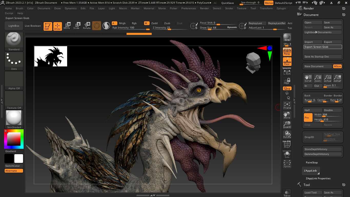Click the Zoom3D navigation icon

(x=287, y=125)
